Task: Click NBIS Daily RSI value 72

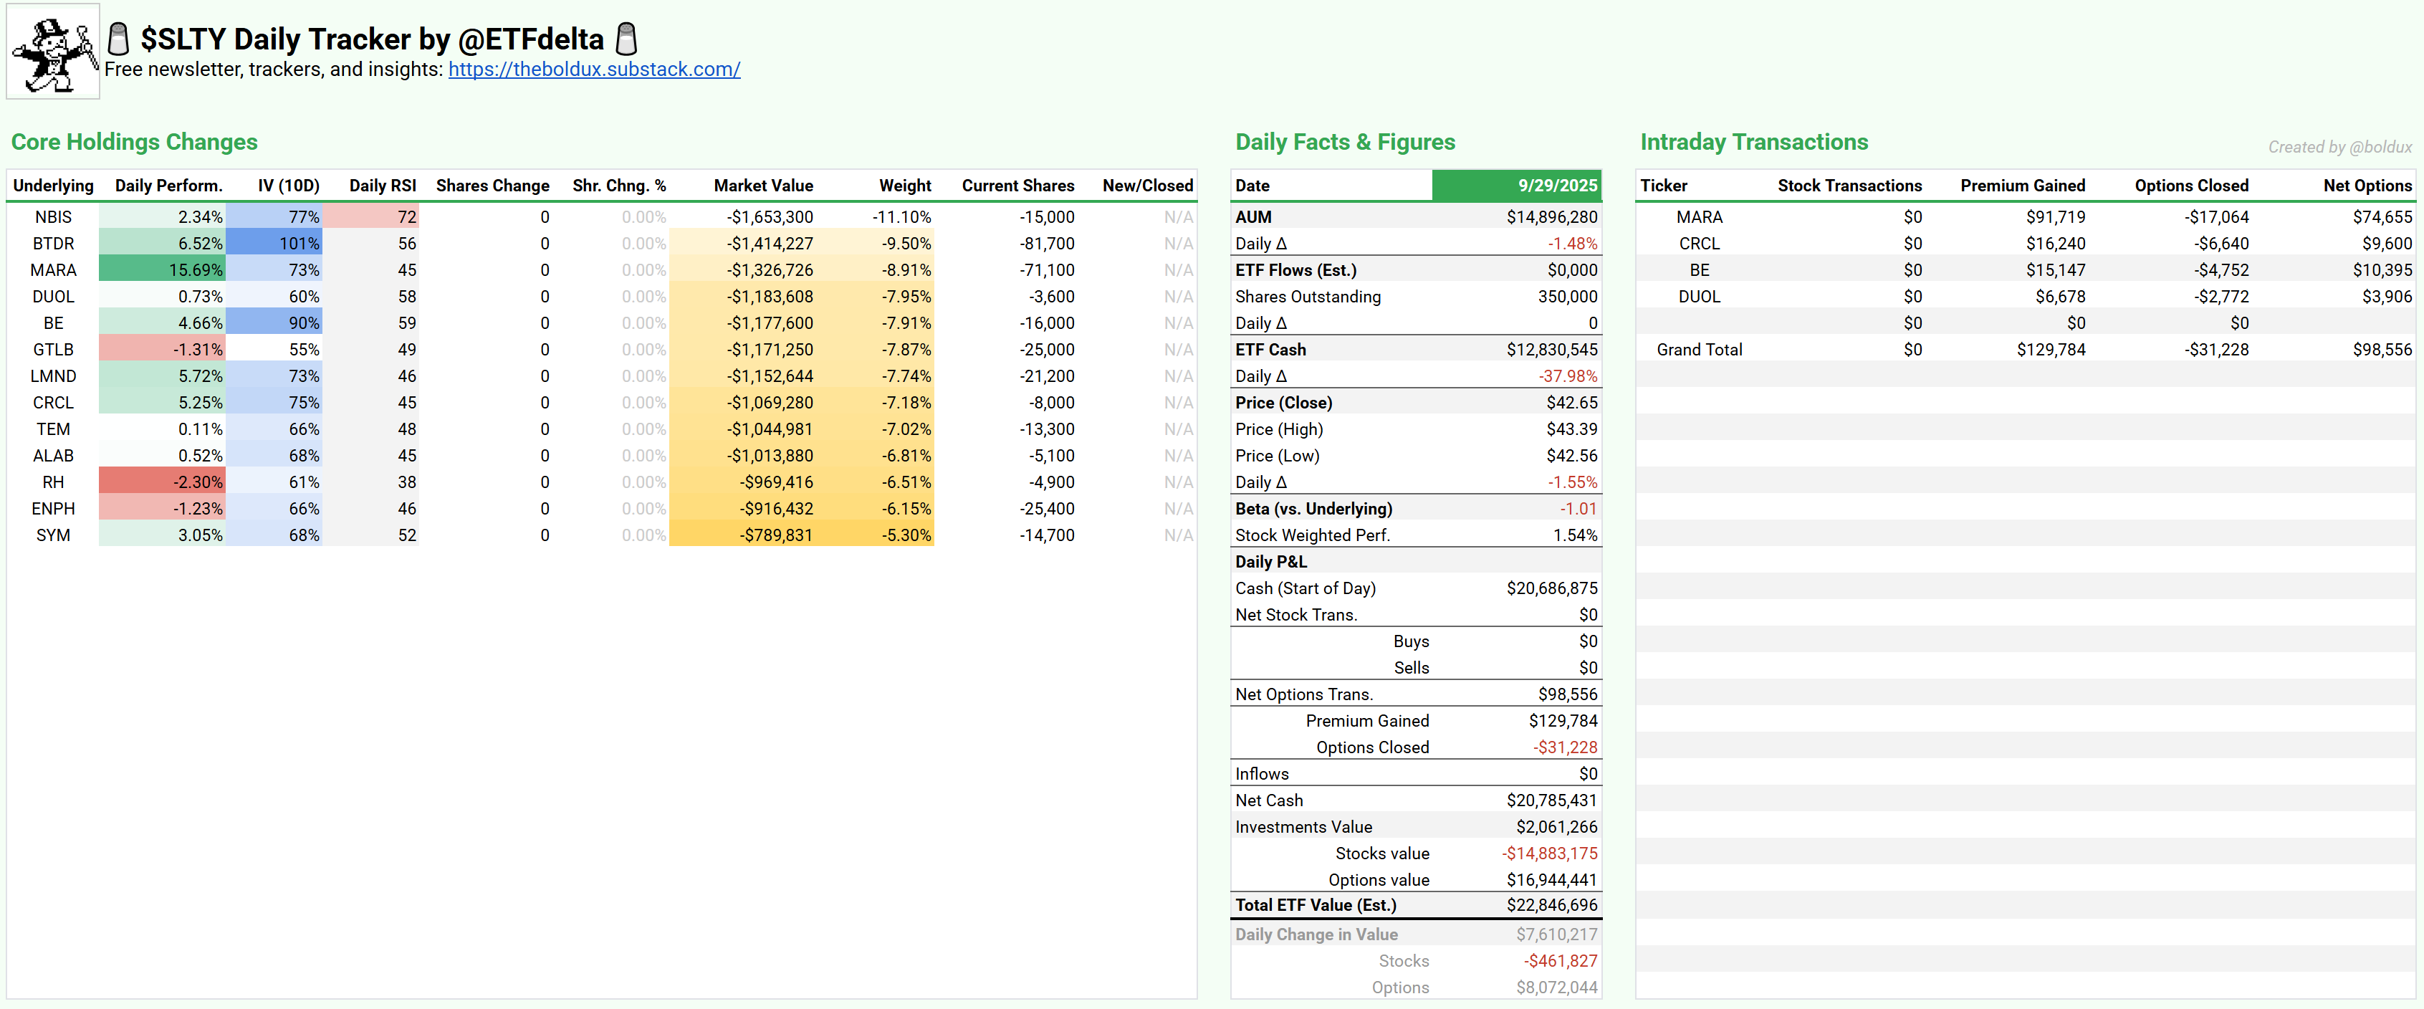Action: click(x=372, y=217)
